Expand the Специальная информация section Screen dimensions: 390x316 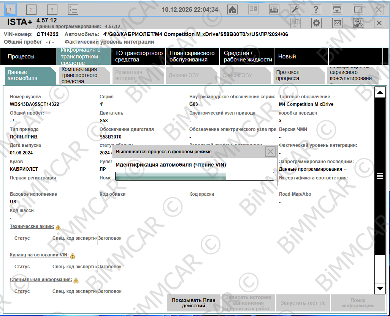click(41, 280)
